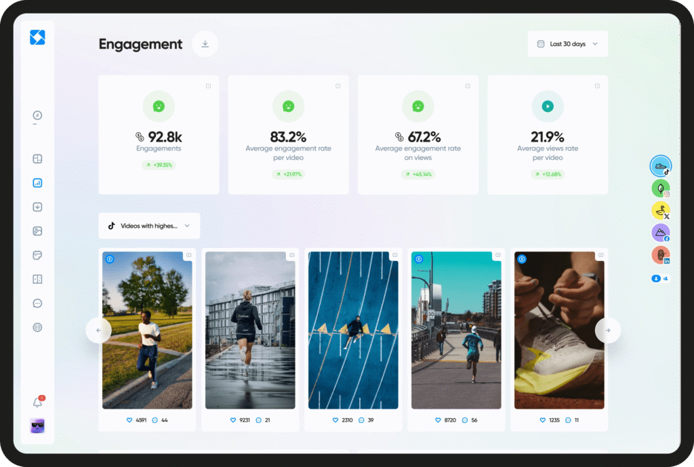Click the Engagement page heading
Viewport: 694px width, 467px height.
pyautogui.click(x=141, y=44)
